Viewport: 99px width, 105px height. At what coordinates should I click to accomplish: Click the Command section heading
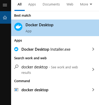pos(22,81)
